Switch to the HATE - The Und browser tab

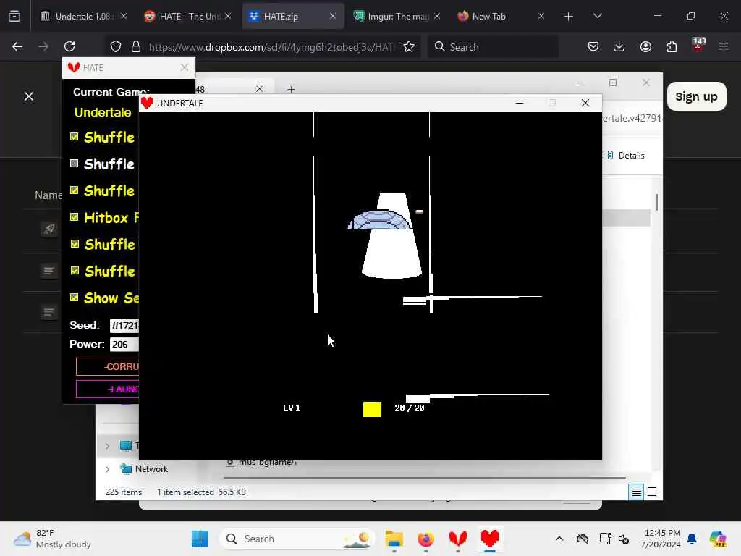point(187,16)
